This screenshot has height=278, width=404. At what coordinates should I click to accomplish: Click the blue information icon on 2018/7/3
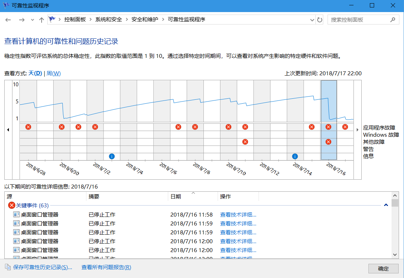pos(112,156)
